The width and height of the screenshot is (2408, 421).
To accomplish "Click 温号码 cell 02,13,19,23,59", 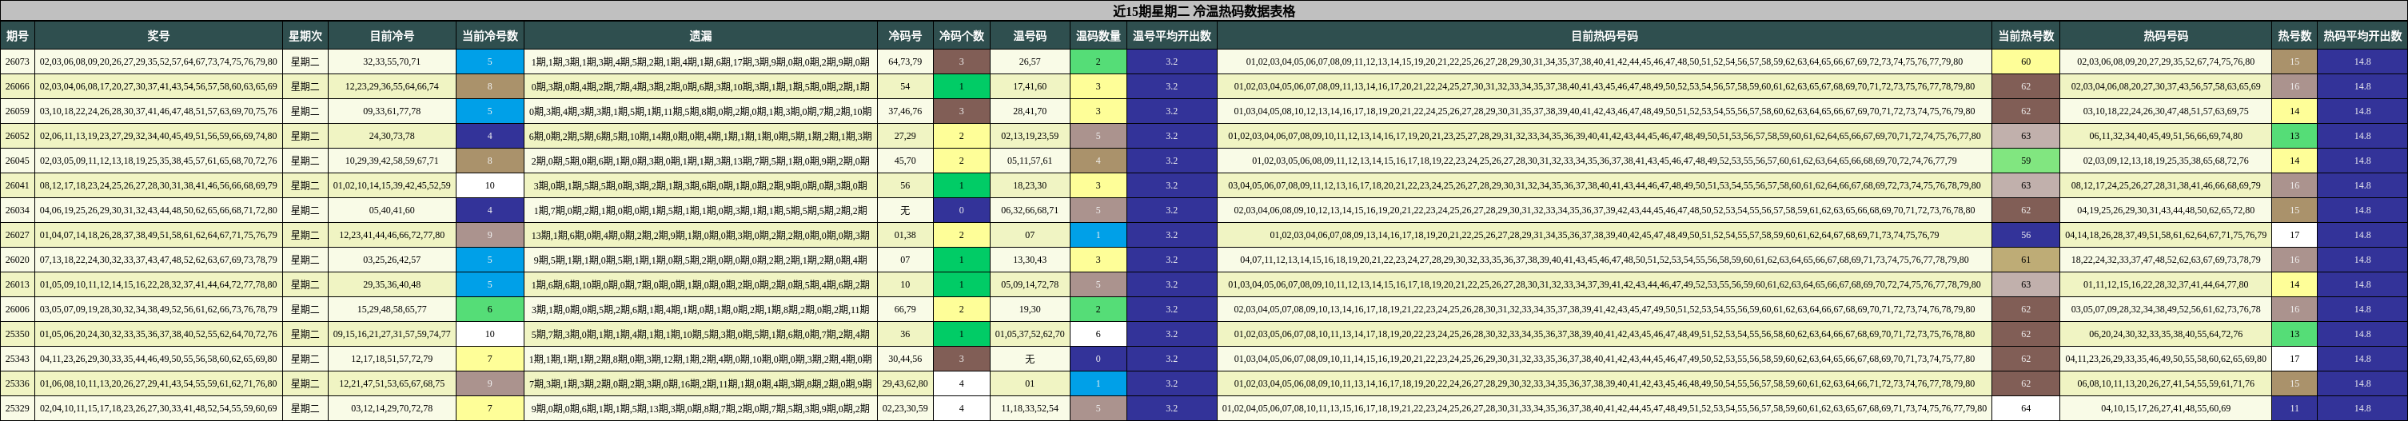I will pyautogui.click(x=1029, y=135).
